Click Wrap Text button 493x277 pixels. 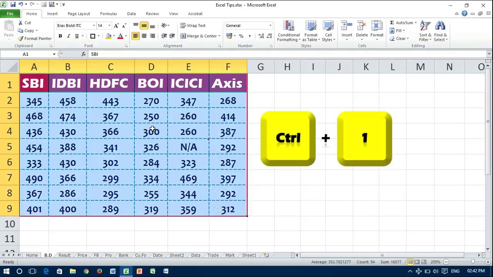[193, 25]
